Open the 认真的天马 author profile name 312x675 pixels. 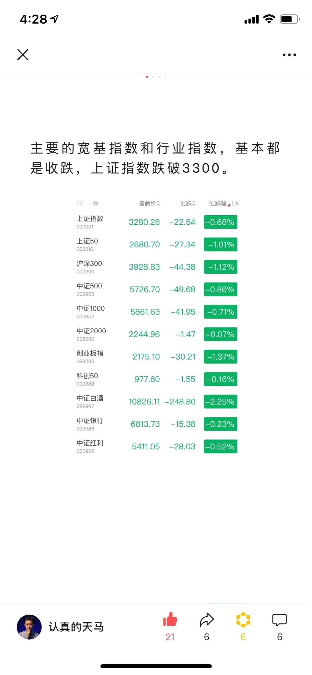click(x=76, y=627)
